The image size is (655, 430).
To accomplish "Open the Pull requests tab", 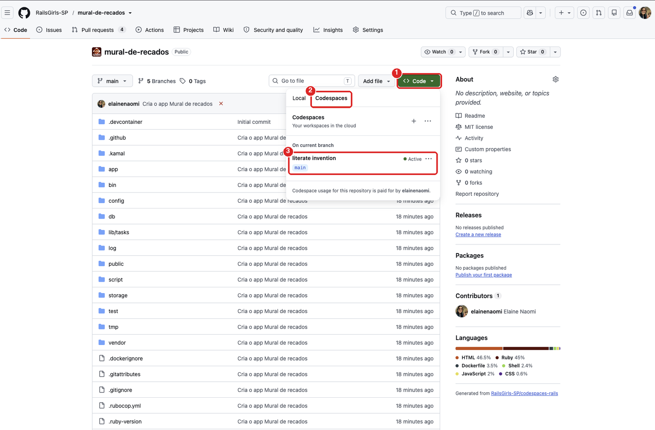I will tap(99, 30).
